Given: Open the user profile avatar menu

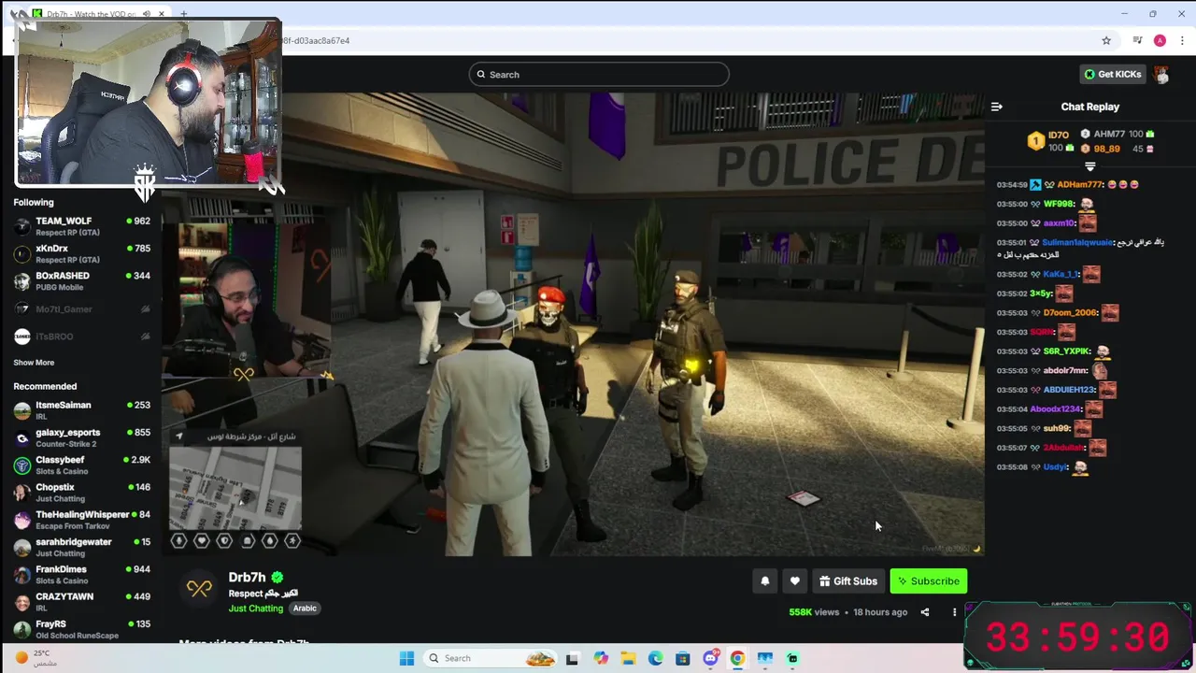Looking at the screenshot, I should coord(1161,74).
